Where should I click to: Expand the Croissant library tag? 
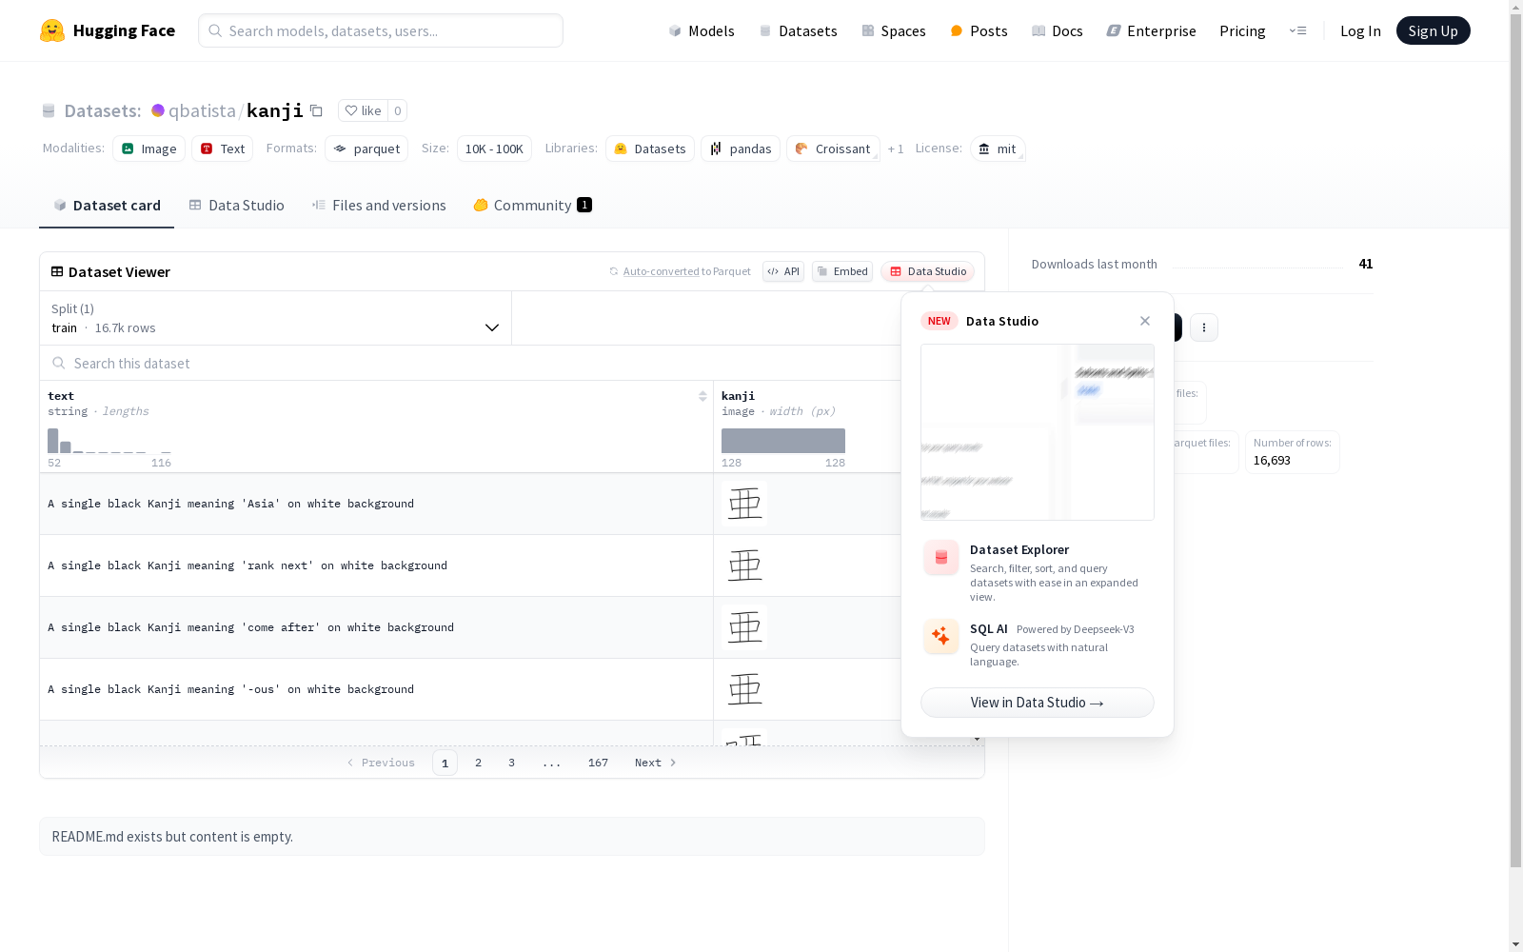pyautogui.click(x=833, y=149)
